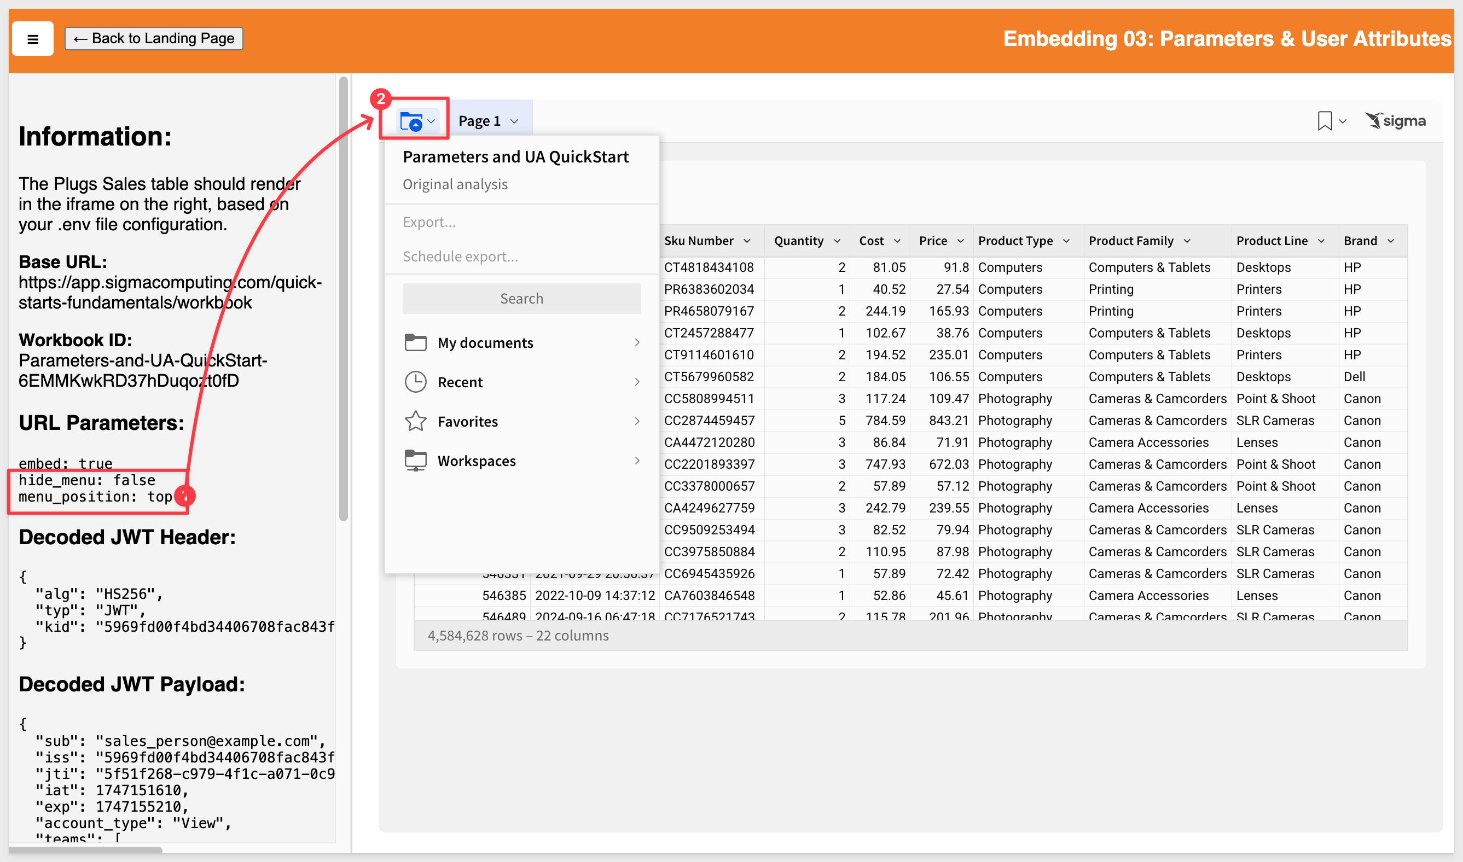Open Product Line column dropdown
The image size is (1463, 862).
coord(1321,241)
